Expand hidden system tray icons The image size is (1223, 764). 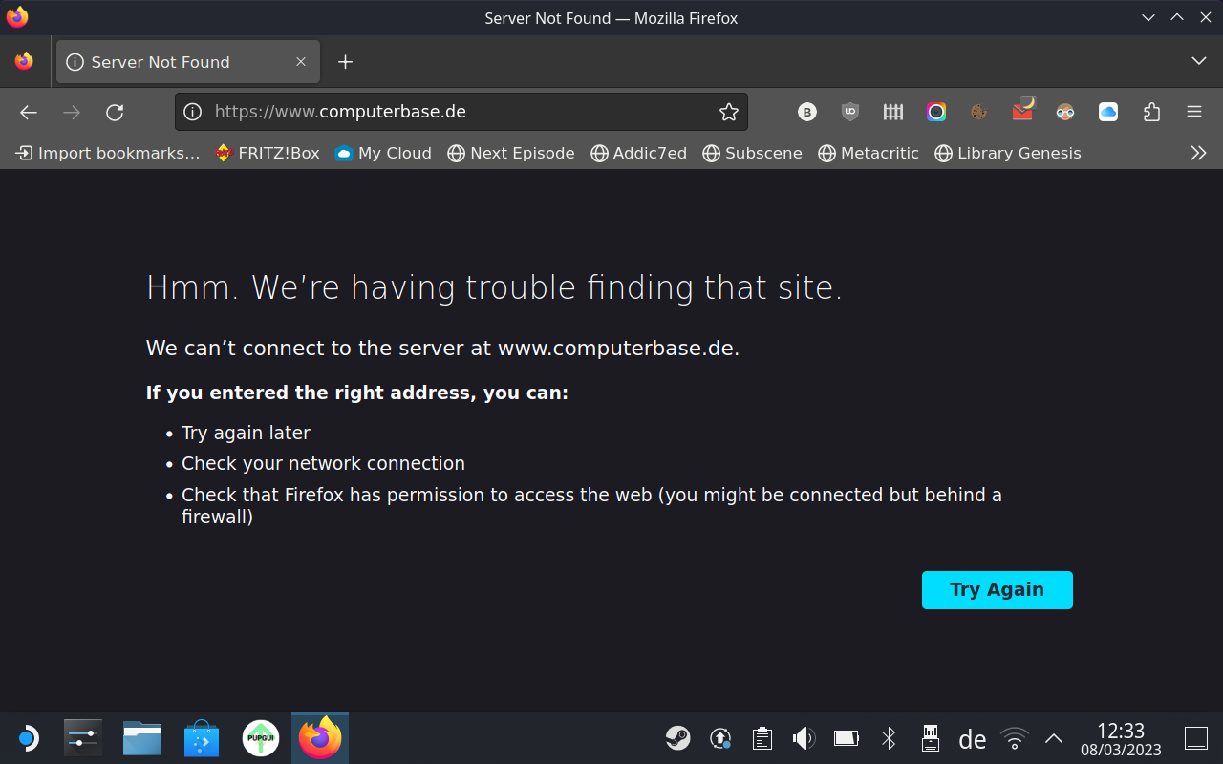(1054, 738)
